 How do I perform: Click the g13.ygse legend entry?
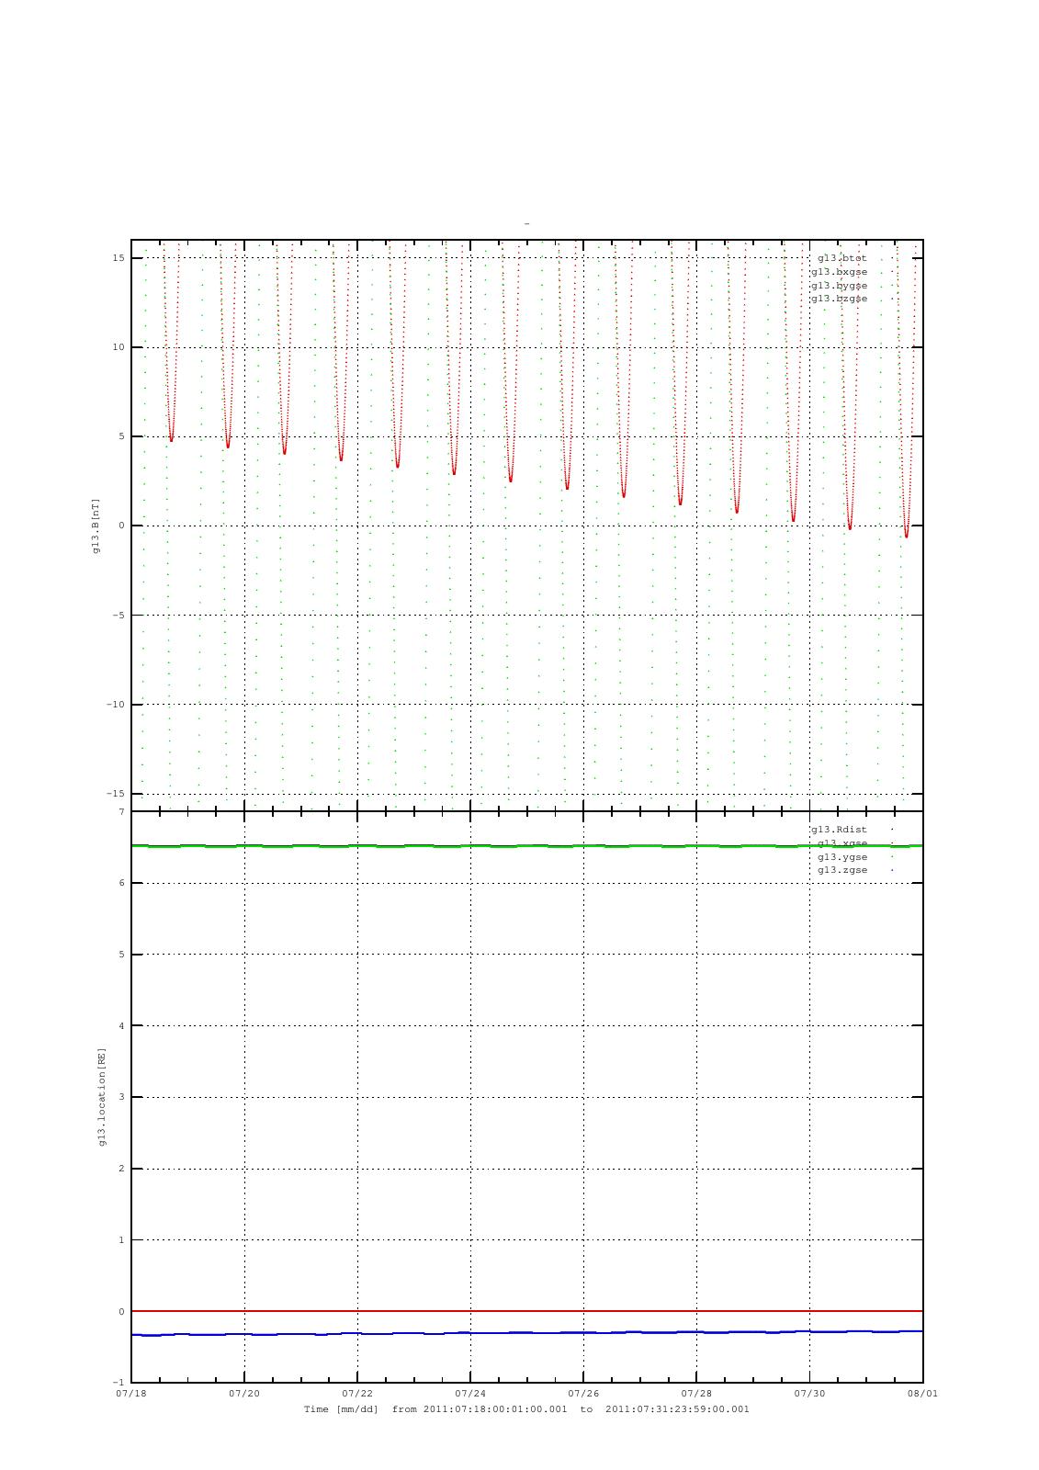pos(842,856)
